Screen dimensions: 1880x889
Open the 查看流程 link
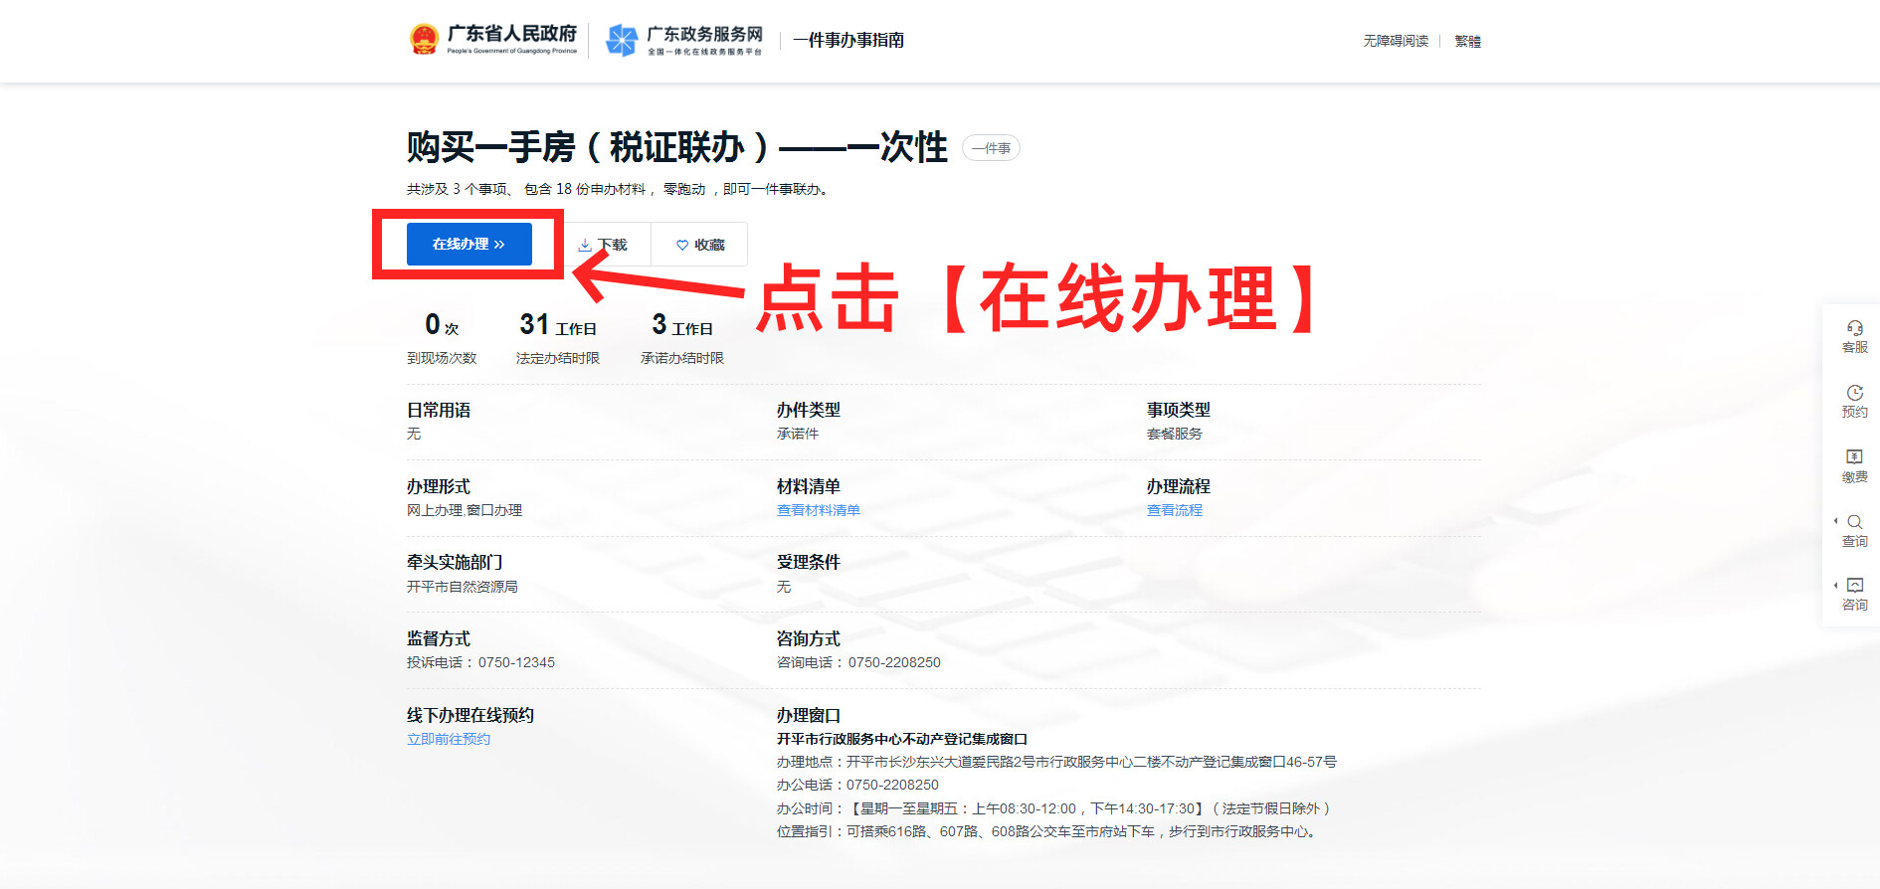pyautogui.click(x=1174, y=510)
